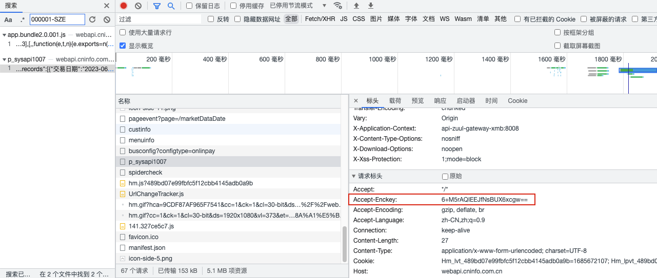Toggle the invert filter checkbox
This screenshot has height=278, width=657.
coord(211,19)
